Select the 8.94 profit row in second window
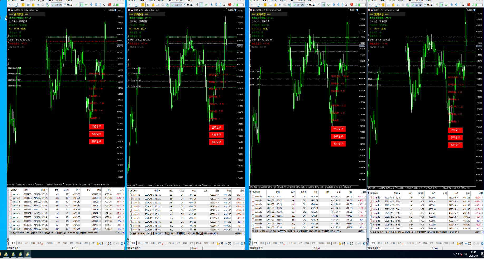 [x=186, y=222]
